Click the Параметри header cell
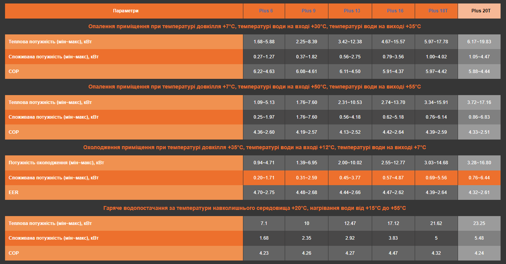 click(126, 11)
